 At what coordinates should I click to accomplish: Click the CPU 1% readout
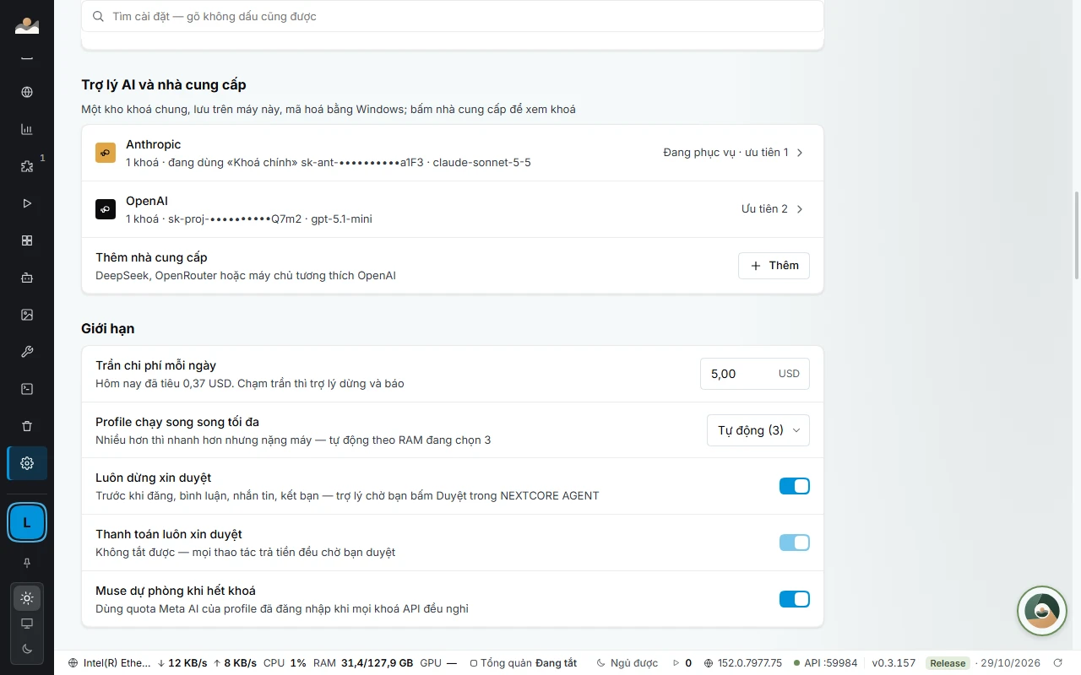coord(285,663)
